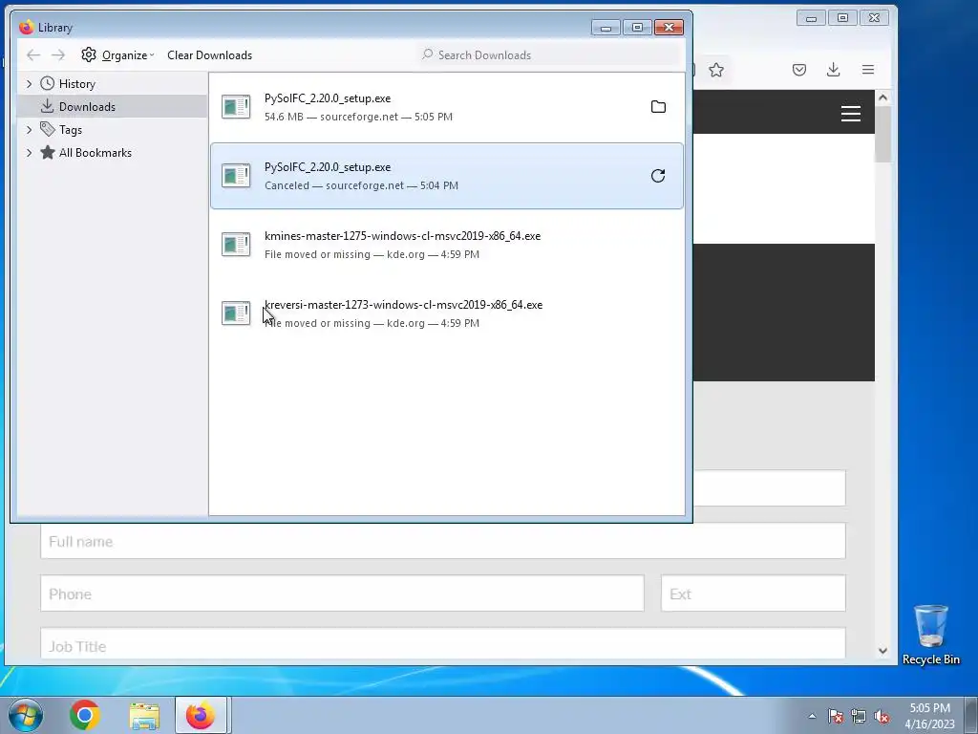Viewport: 978px width, 734px height.
Task: Click the Tags icon in sidebar
Action: (47, 129)
